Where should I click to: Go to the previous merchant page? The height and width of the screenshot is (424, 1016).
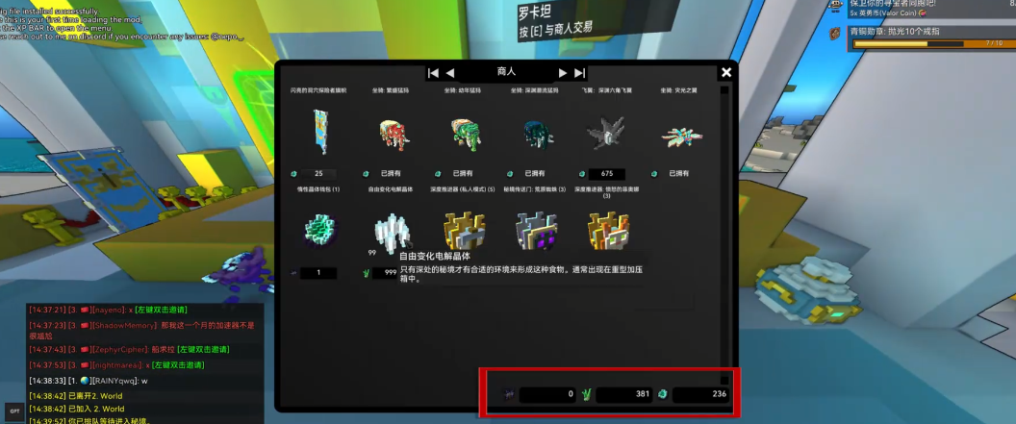point(450,73)
